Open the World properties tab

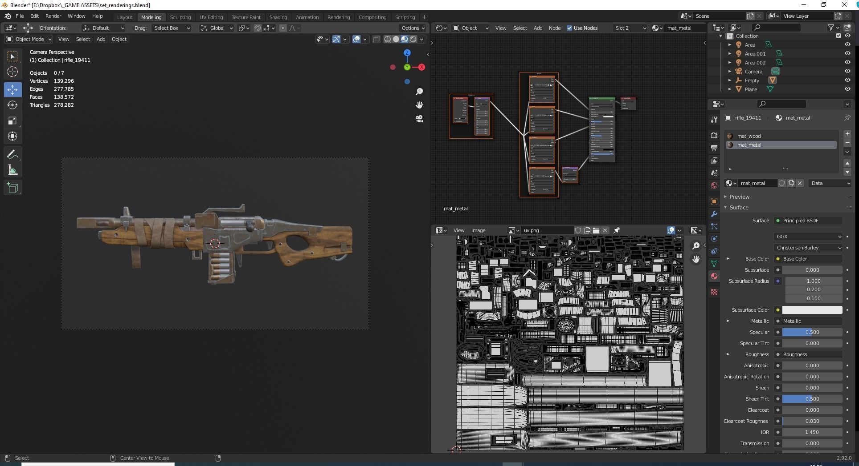714,185
